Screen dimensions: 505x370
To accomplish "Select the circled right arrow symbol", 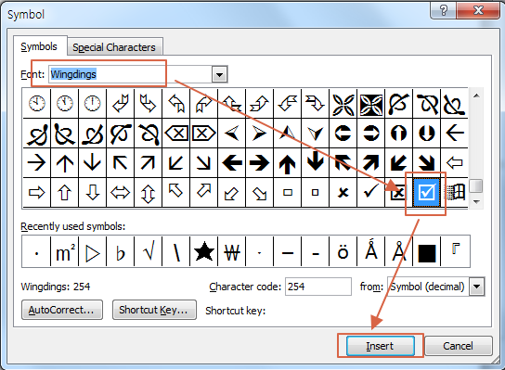I will 370,133.
